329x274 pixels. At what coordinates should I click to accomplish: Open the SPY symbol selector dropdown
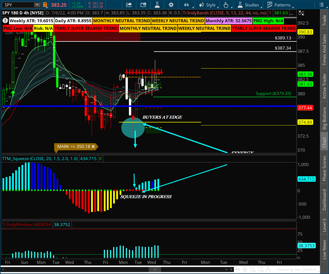tap(37, 5)
